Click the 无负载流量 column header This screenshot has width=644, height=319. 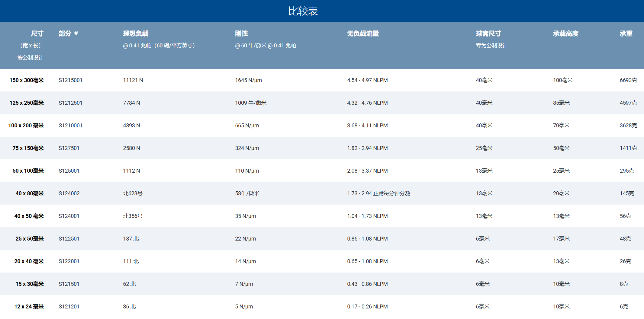point(363,33)
